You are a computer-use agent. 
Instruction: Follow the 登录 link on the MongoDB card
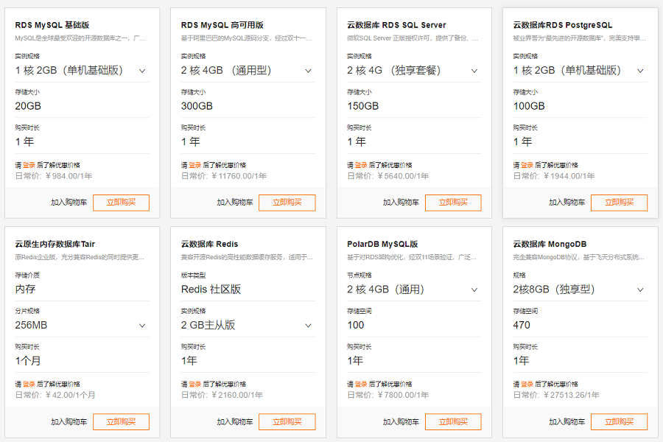(527, 384)
